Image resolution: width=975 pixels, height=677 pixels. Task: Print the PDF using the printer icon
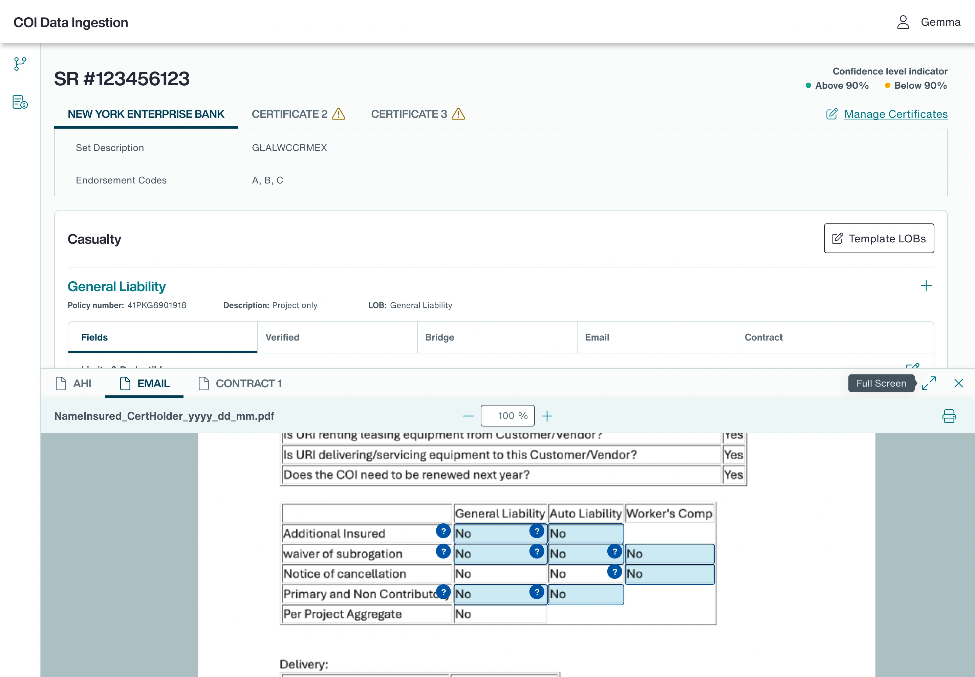pyautogui.click(x=949, y=416)
